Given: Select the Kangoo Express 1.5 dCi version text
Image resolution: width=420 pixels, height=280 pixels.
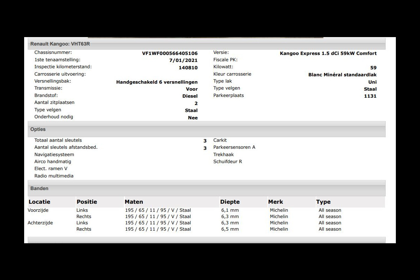Looking at the screenshot, I should [x=328, y=54].
